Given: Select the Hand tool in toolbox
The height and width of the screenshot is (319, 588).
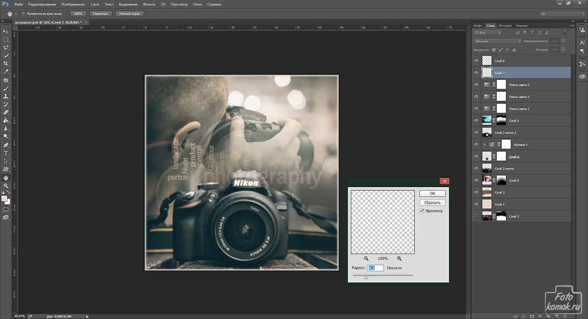Looking at the screenshot, I should [x=6, y=178].
